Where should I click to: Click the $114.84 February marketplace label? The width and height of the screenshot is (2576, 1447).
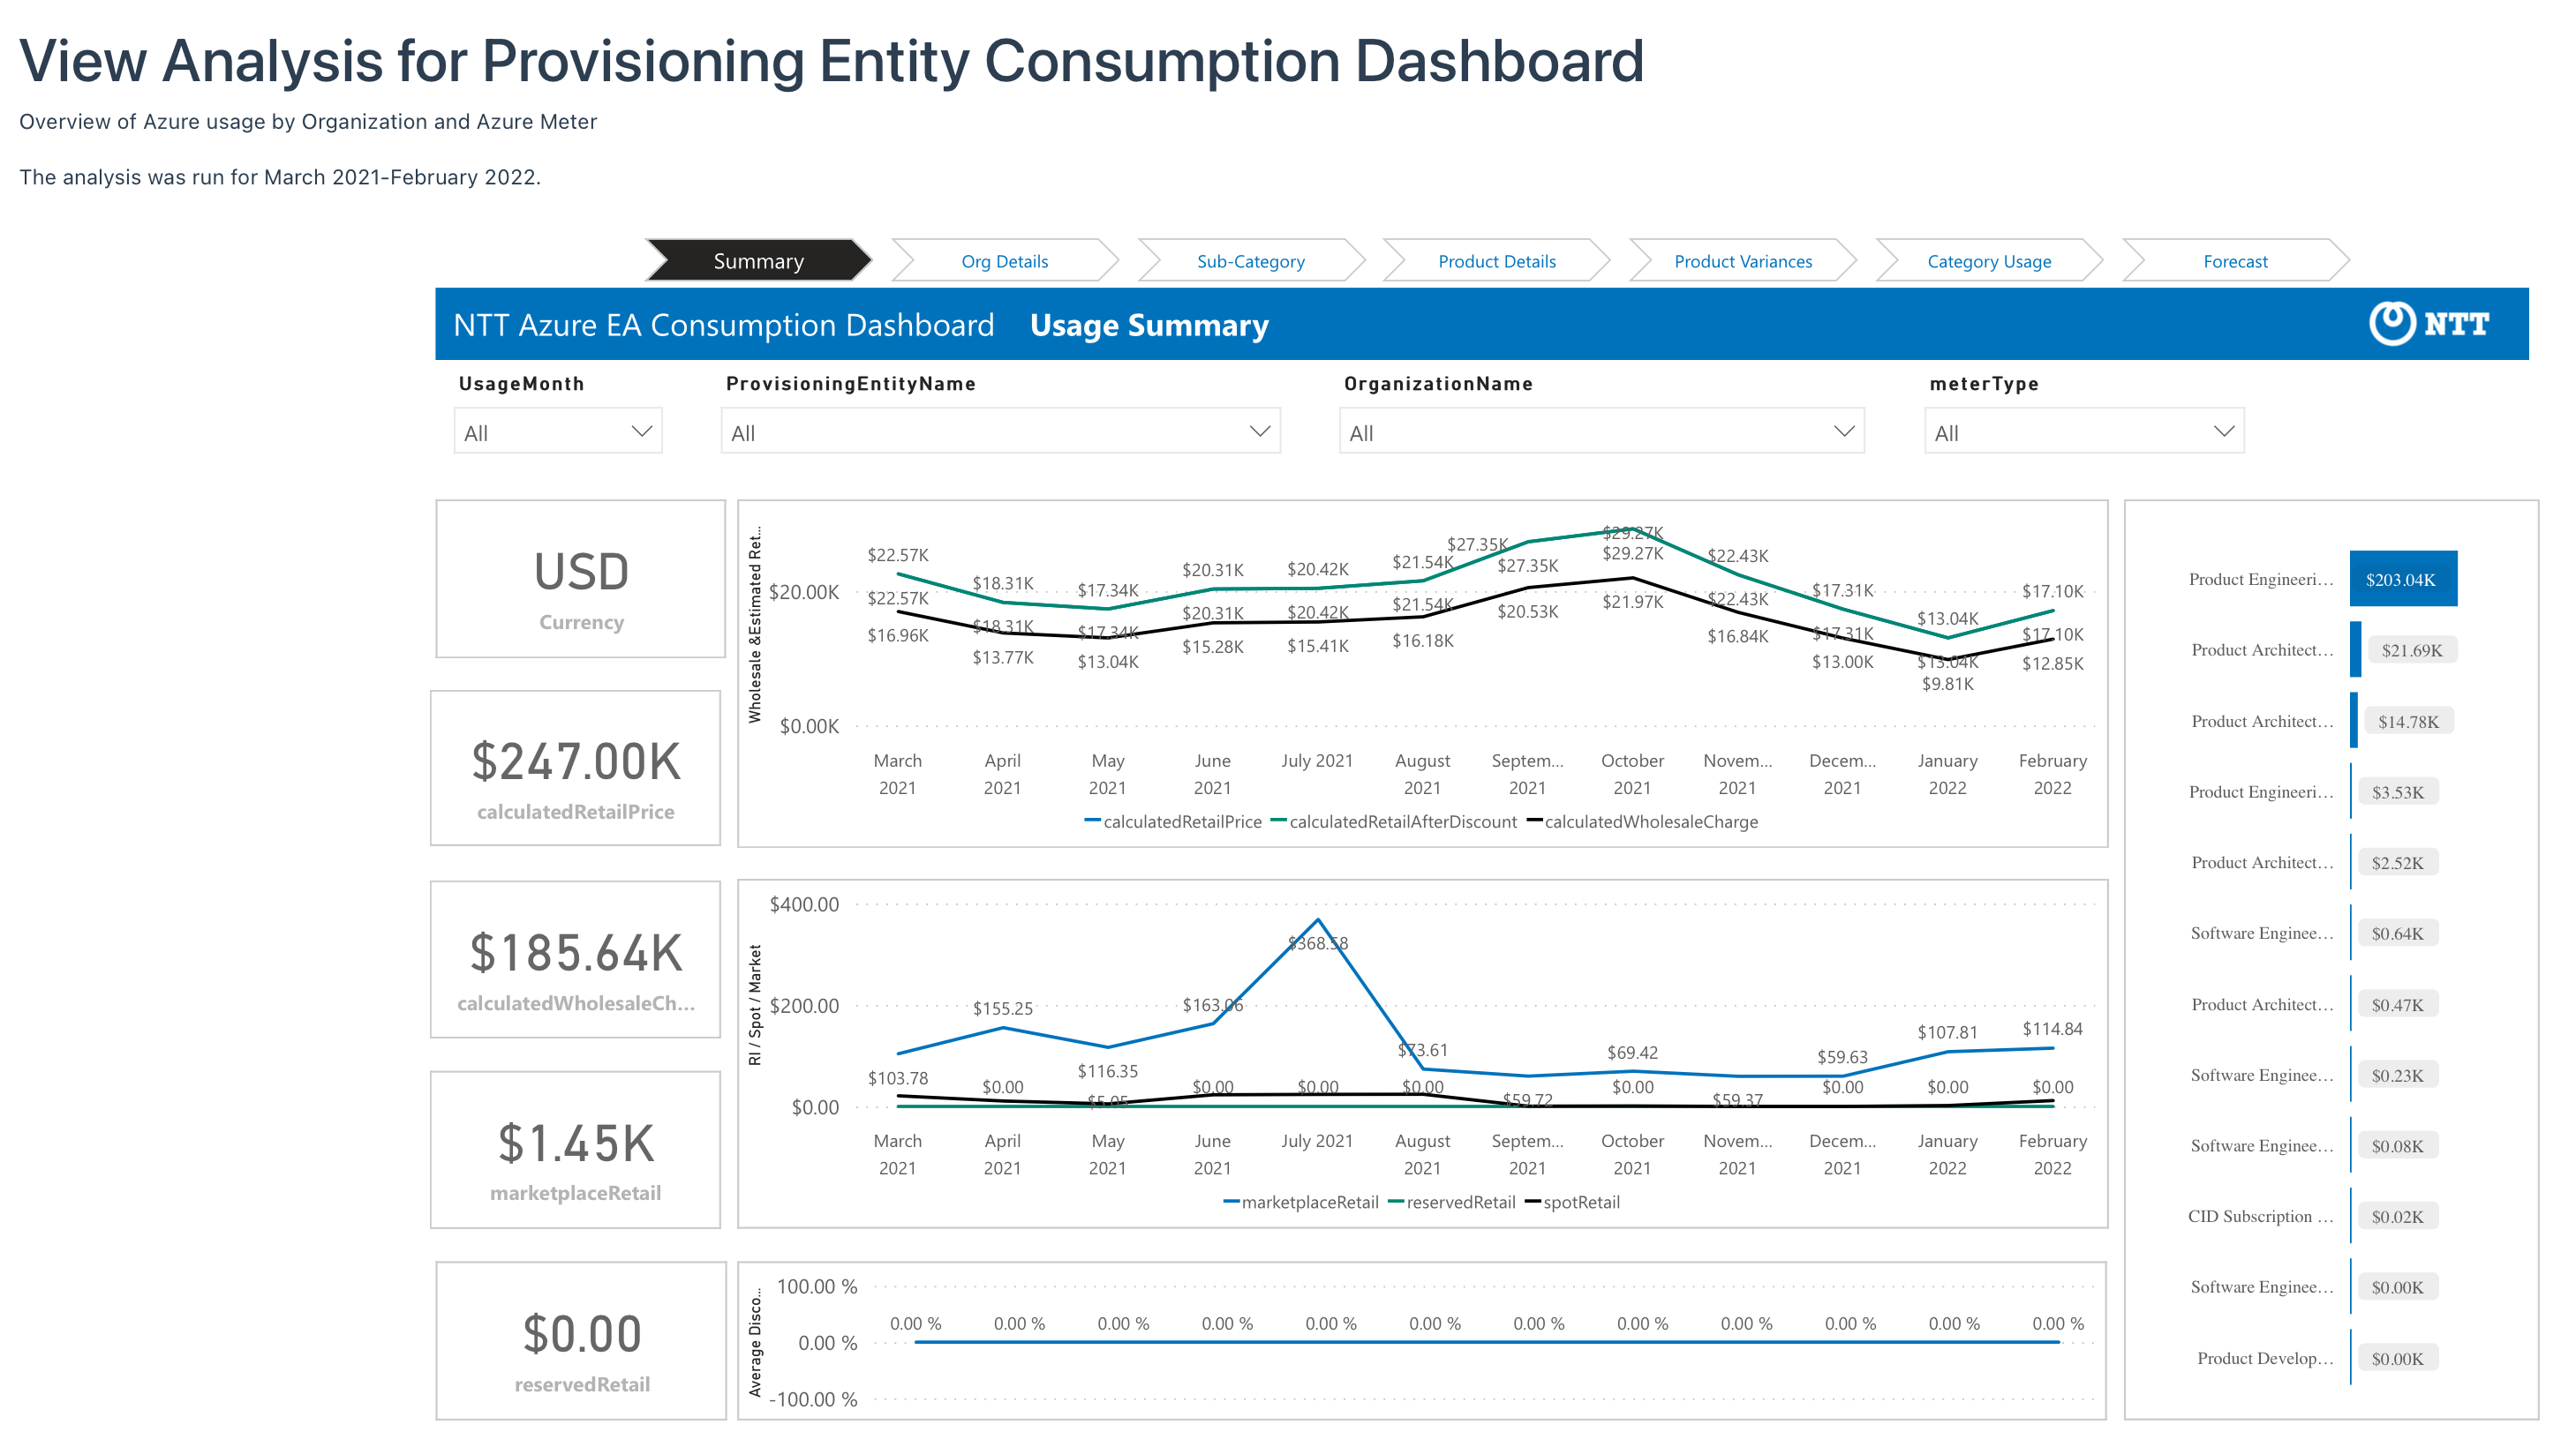[x=2052, y=1028]
